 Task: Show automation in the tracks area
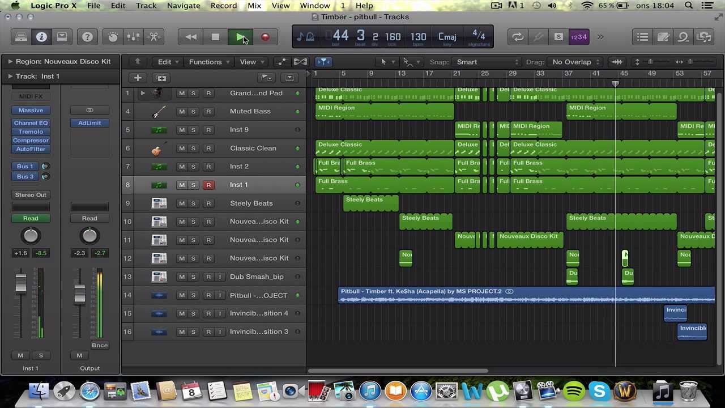281,62
